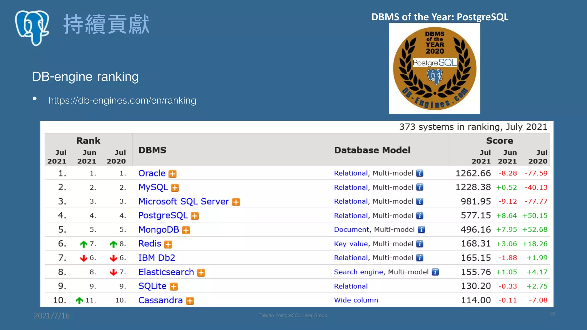Select the score 114.00 for Cassandra
The width and height of the screenshot is (587, 330).
476,300
